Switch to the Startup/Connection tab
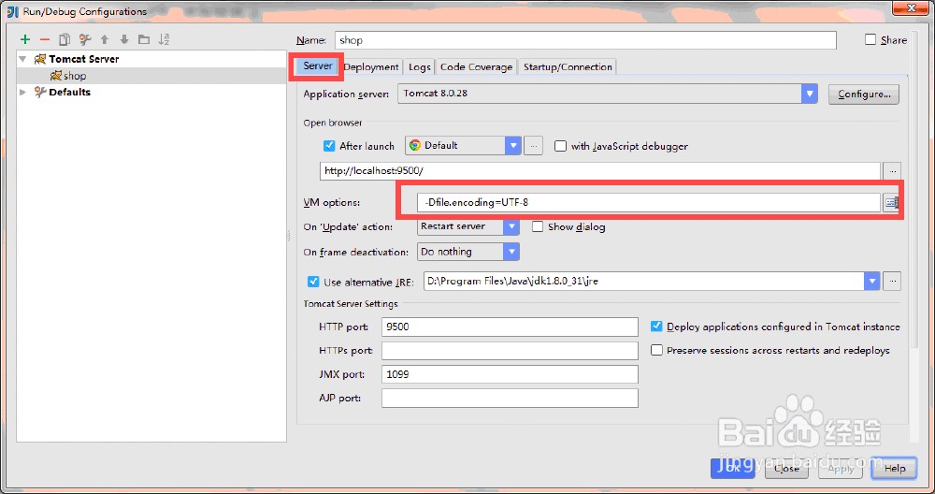 (x=568, y=66)
